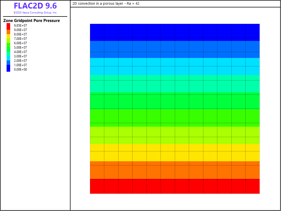281x211 pixels.
Task: Open the Itasca Consulting Group copyright link
Action: point(35,13)
